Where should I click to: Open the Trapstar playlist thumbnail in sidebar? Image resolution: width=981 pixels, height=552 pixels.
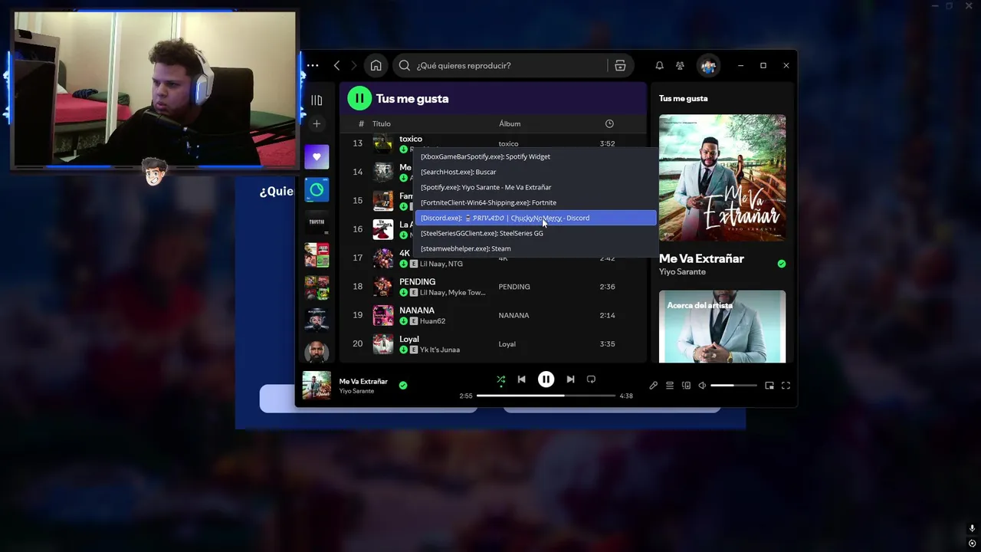pyautogui.click(x=317, y=222)
